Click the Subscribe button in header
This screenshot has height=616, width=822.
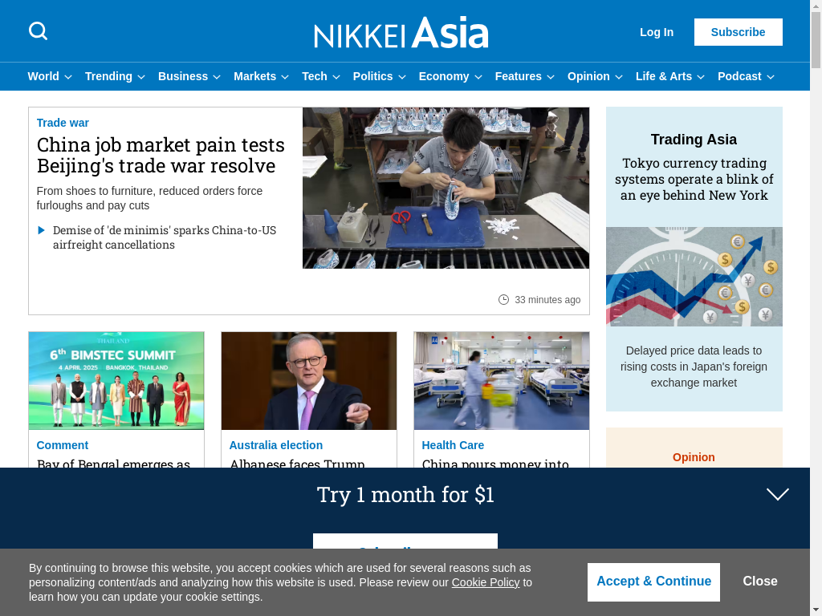pos(739,32)
